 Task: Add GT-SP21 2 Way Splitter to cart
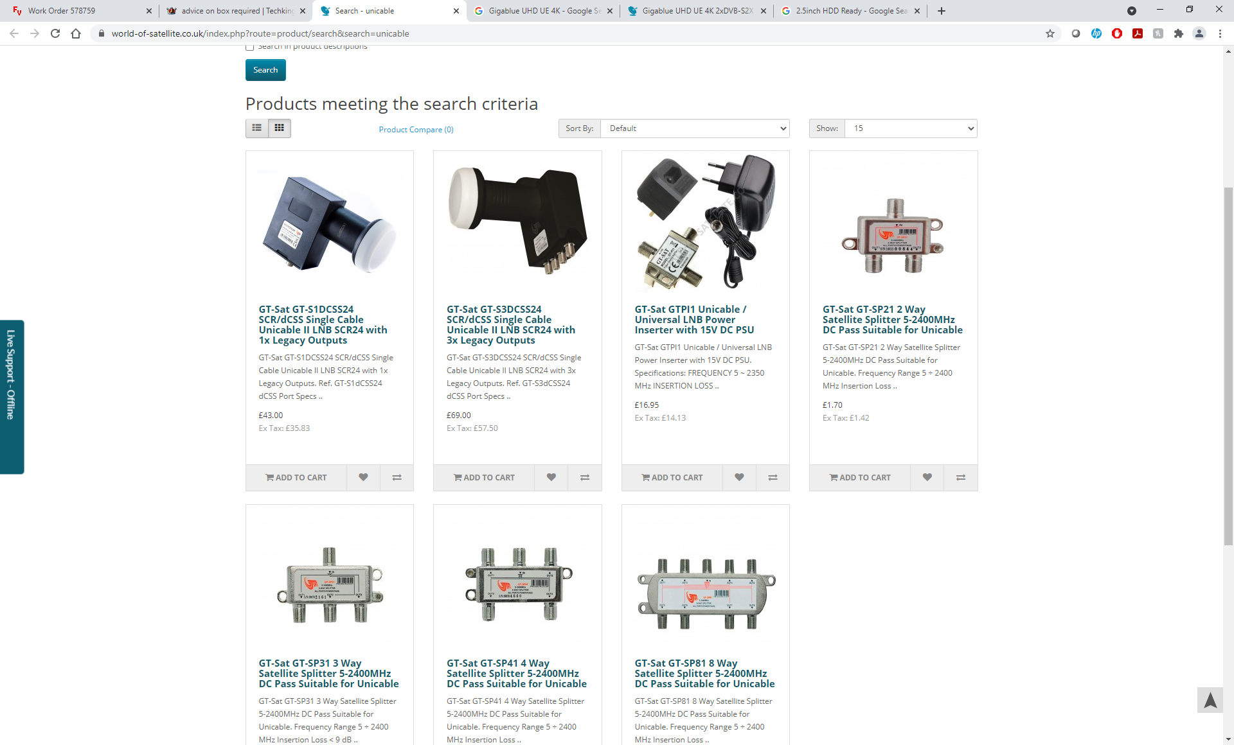tap(860, 478)
